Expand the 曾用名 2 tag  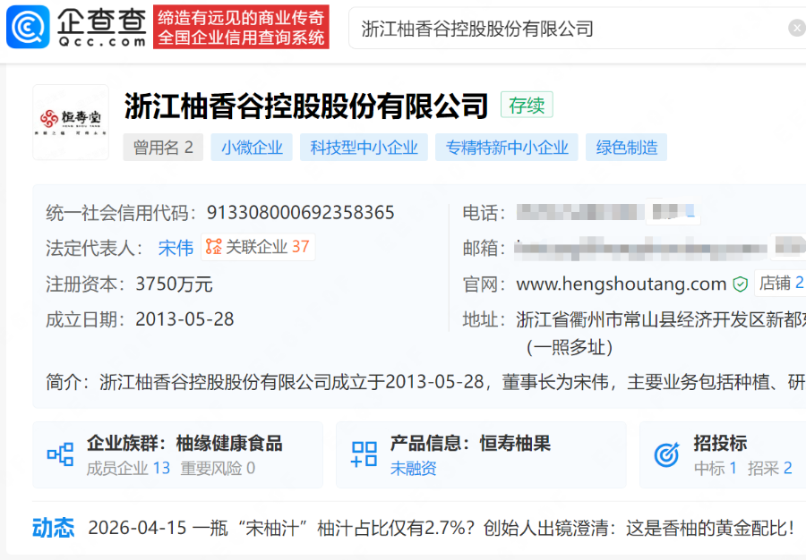tap(163, 148)
